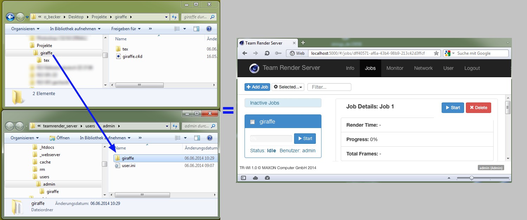Image resolution: width=527 pixels, height=220 pixels.
Task: Open the User tab
Action: click(448, 68)
